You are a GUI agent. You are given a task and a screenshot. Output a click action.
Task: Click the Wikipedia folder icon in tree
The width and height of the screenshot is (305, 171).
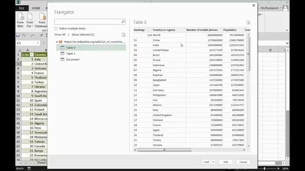pyautogui.click(x=61, y=42)
